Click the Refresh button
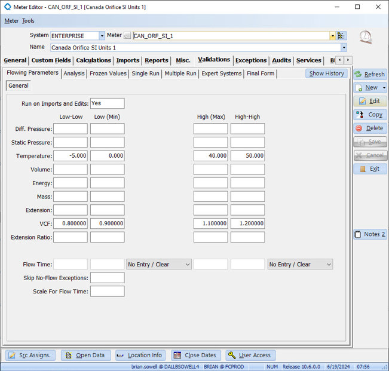The image size is (389, 371). (370, 74)
